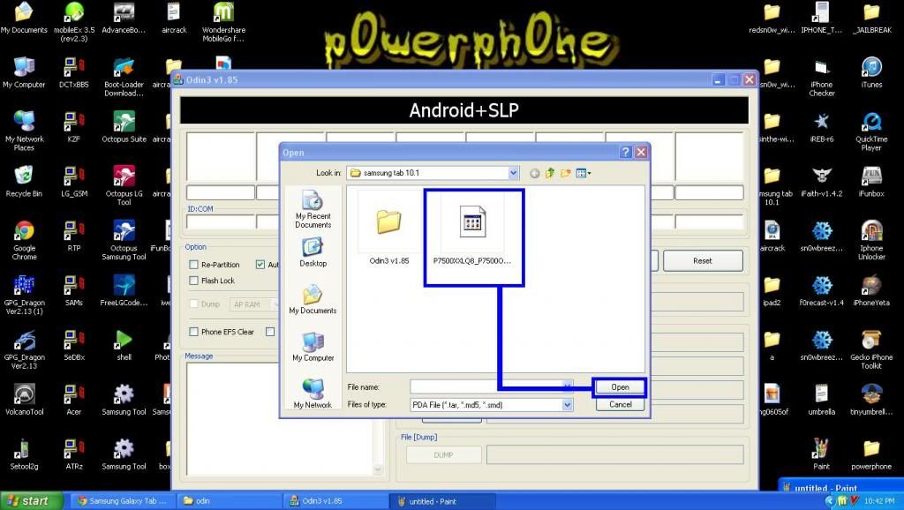
Task: Click the Open button in the dialog
Action: [x=620, y=387]
